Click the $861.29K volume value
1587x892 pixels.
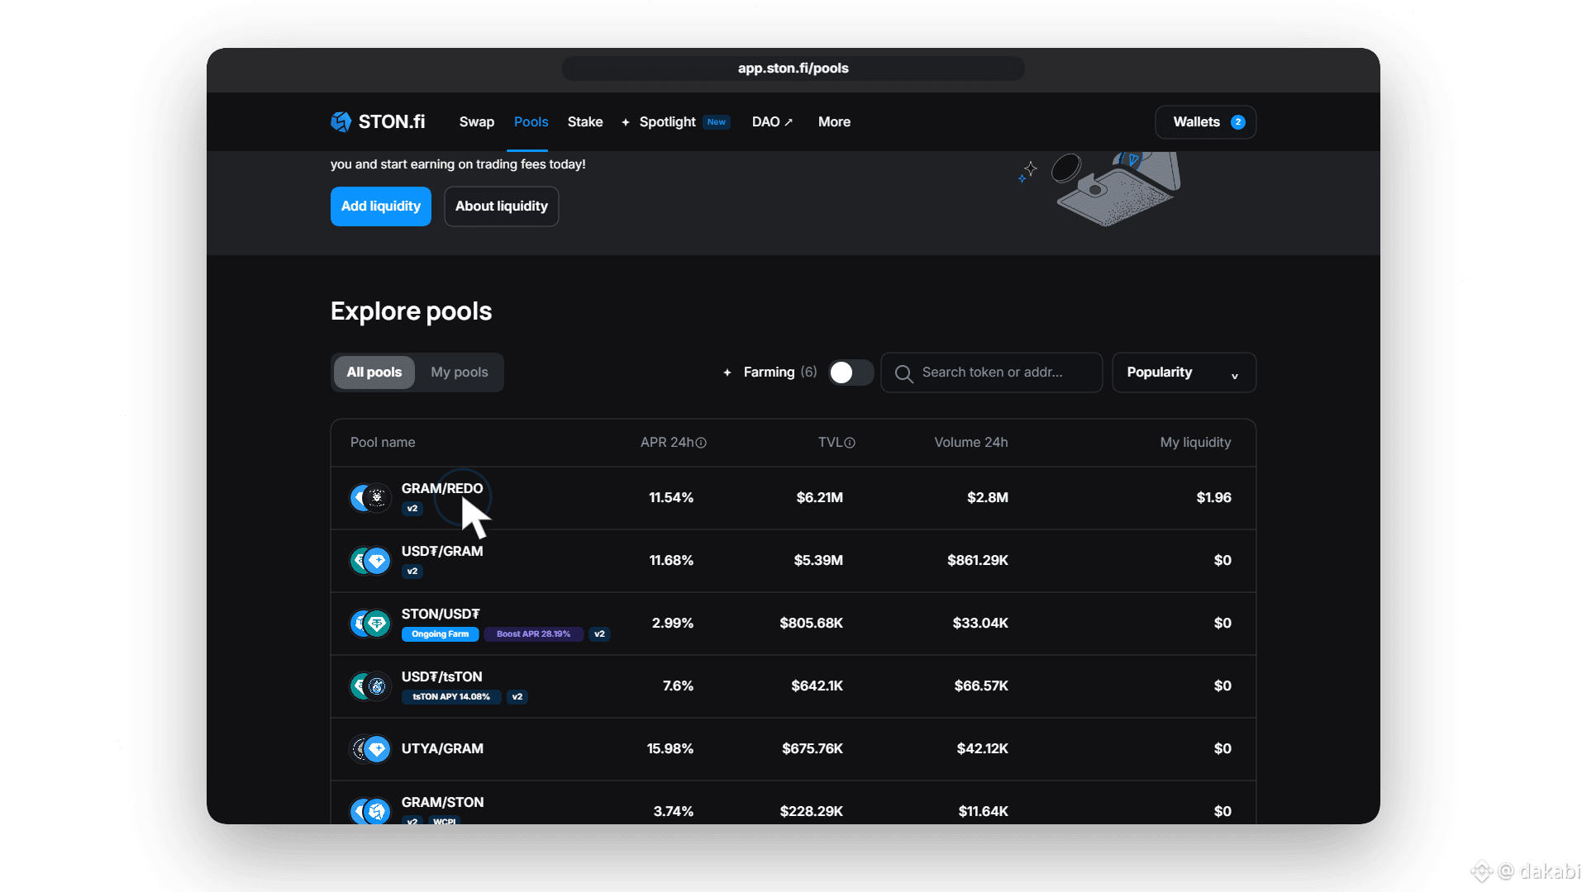pos(978,561)
